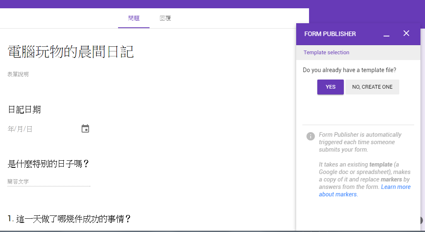Edit form title 電腦玩物的晨間日記
This screenshot has height=232, width=425.
tap(71, 52)
